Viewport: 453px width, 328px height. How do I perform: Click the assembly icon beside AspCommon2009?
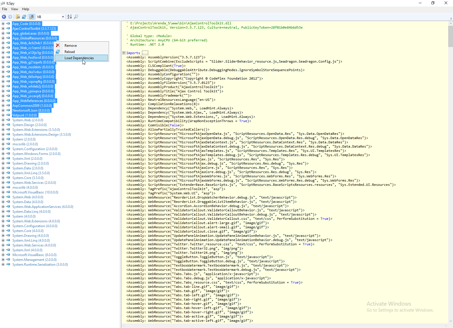(x=8, y=106)
